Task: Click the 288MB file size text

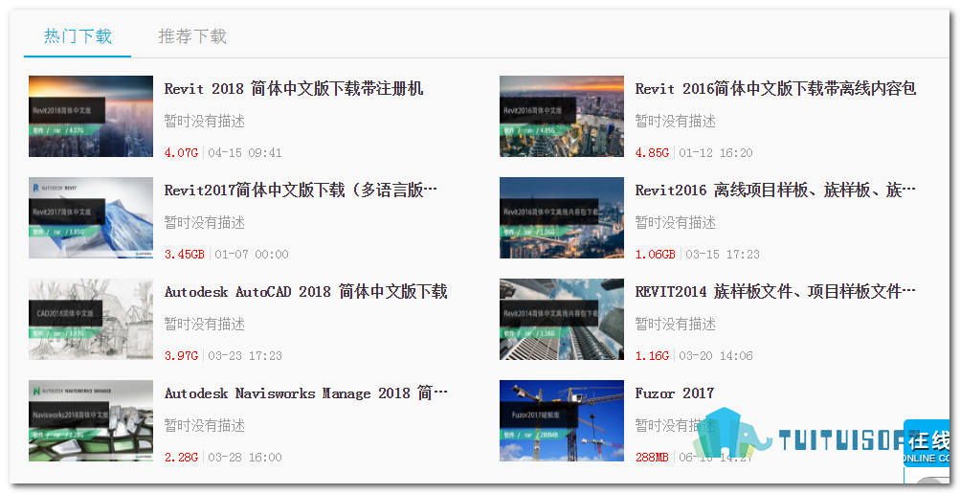Action: pyautogui.click(x=652, y=458)
